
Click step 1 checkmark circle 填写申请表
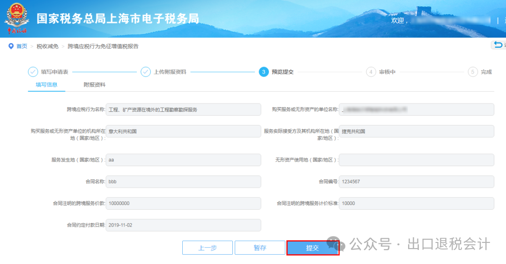[33, 72]
